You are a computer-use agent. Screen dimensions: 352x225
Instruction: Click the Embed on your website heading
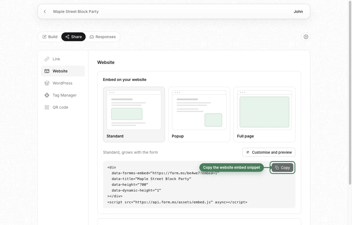coord(125,80)
